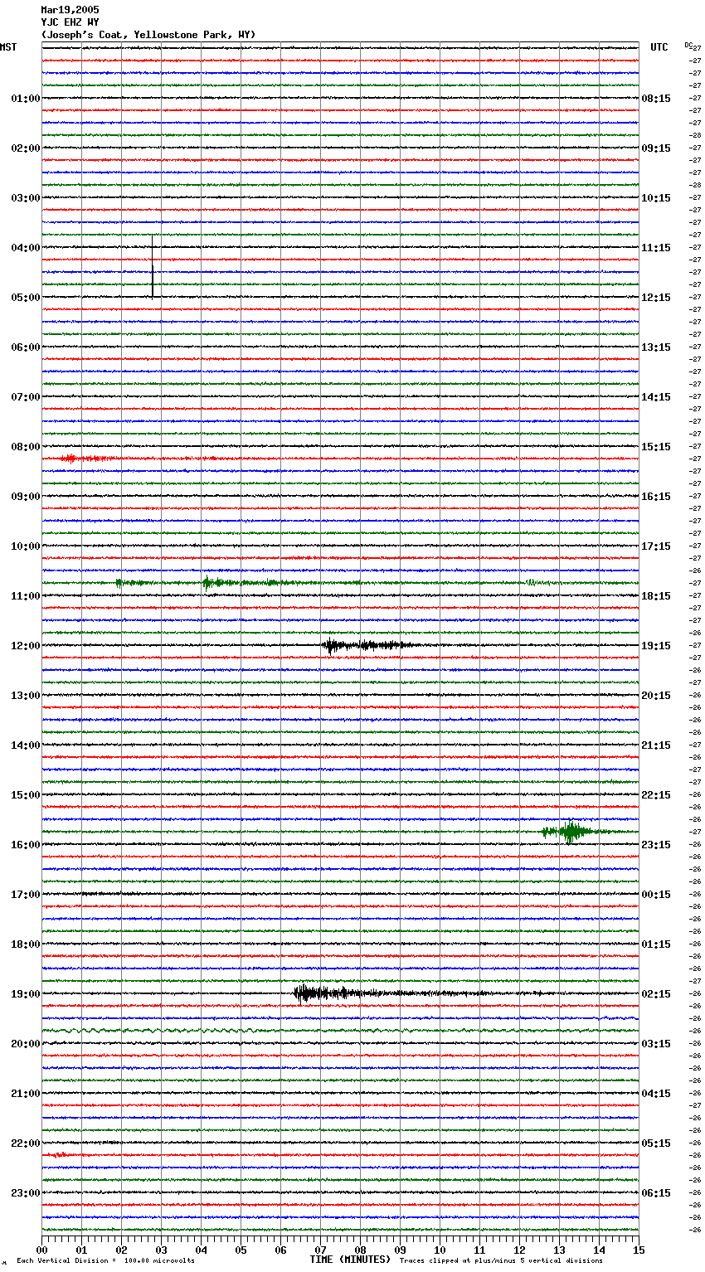Click the DC offset header
705x1272 pixels.
688,44
